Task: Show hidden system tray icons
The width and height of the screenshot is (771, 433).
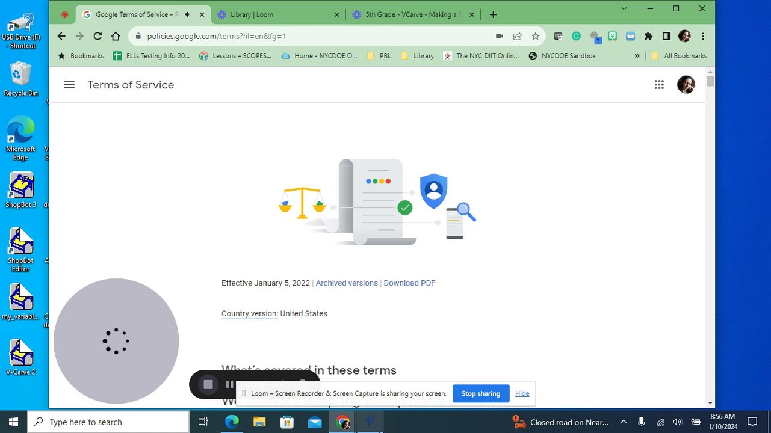Action: [x=624, y=422]
